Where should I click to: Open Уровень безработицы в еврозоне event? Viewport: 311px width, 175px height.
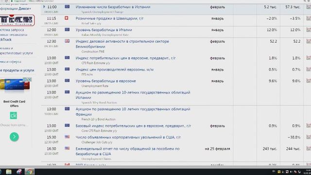pos(106,81)
